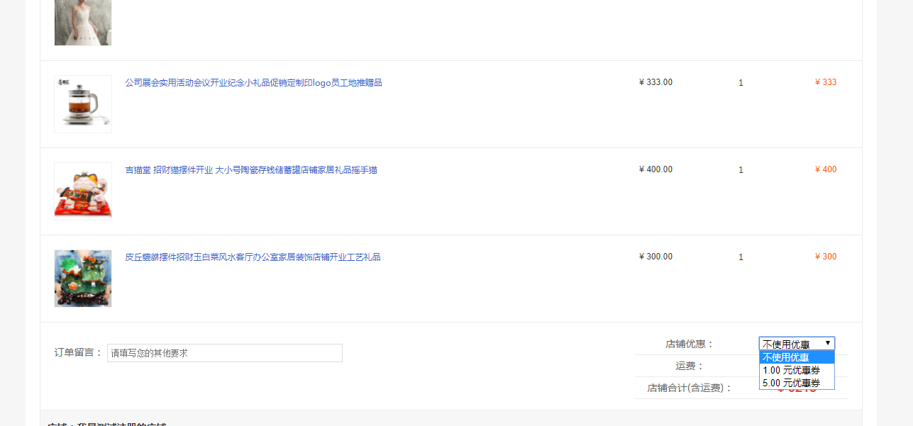Image resolution: width=913 pixels, height=426 pixels.
Task: Open the 皮丘貔貅摆件 product link
Action: coord(253,257)
